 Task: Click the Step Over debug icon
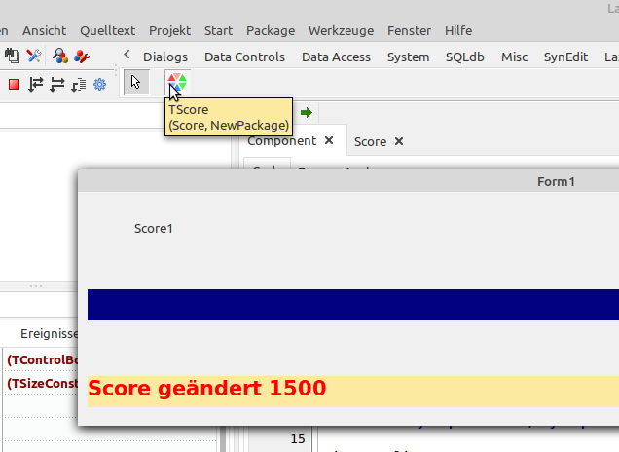click(x=57, y=84)
